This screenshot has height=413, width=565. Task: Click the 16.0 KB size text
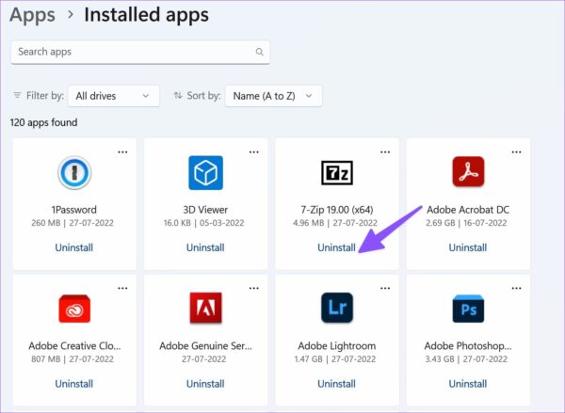click(177, 223)
